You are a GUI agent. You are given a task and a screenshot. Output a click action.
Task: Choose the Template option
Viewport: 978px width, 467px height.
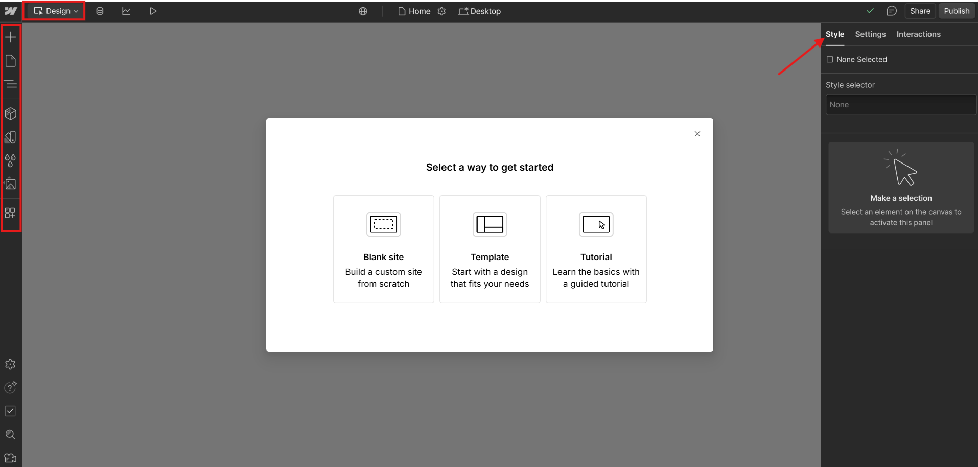(x=490, y=249)
